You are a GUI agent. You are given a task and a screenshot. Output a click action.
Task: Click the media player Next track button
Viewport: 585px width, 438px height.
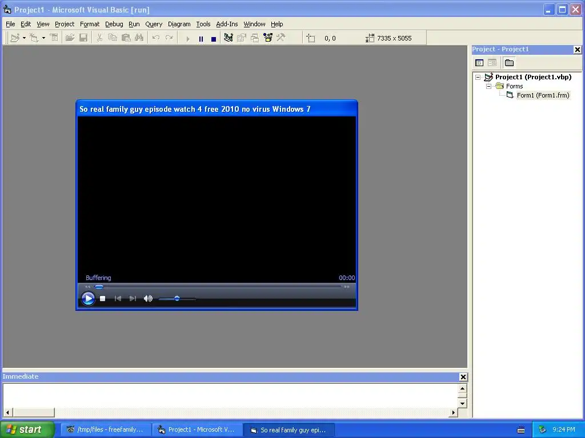click(x=133, y=298)
